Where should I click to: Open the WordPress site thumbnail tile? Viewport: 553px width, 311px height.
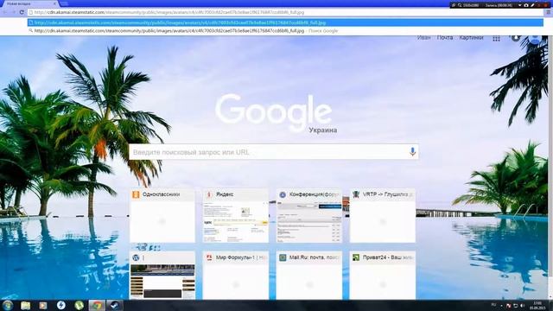point(162,276)
